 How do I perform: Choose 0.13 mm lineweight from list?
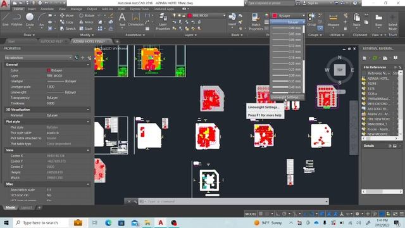tap(286, 46)
